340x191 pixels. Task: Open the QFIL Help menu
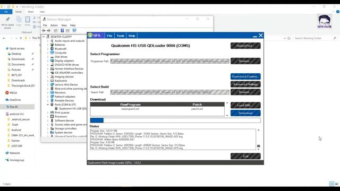tap(132, 36)
